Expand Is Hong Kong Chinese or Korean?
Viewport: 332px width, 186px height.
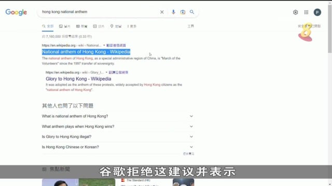[118, 147]
